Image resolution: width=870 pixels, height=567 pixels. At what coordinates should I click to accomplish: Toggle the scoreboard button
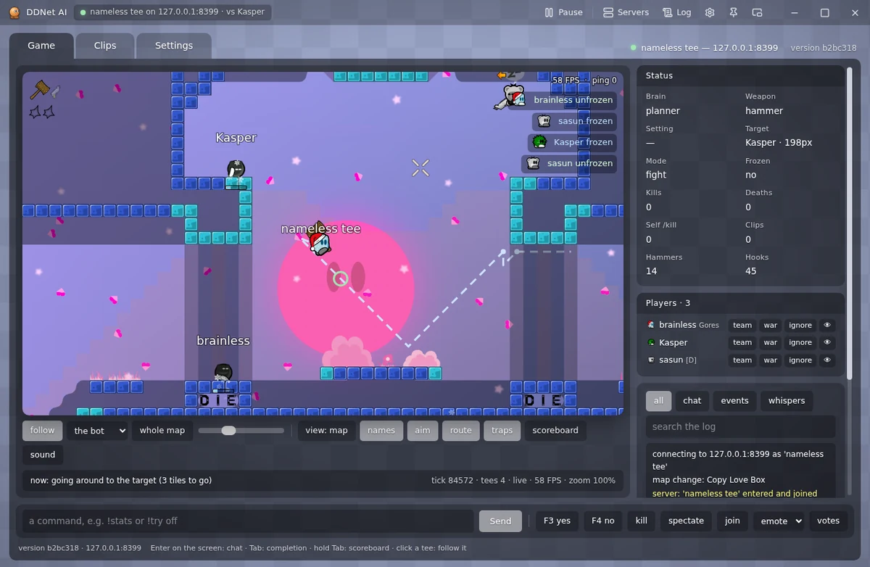tap(555, 430)
